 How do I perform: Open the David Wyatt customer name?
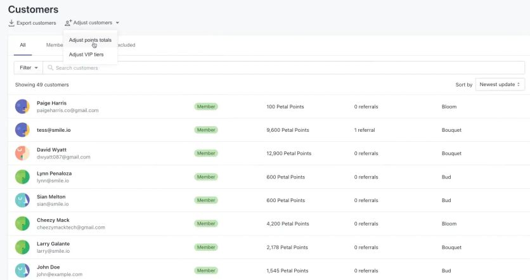[52, 150]
